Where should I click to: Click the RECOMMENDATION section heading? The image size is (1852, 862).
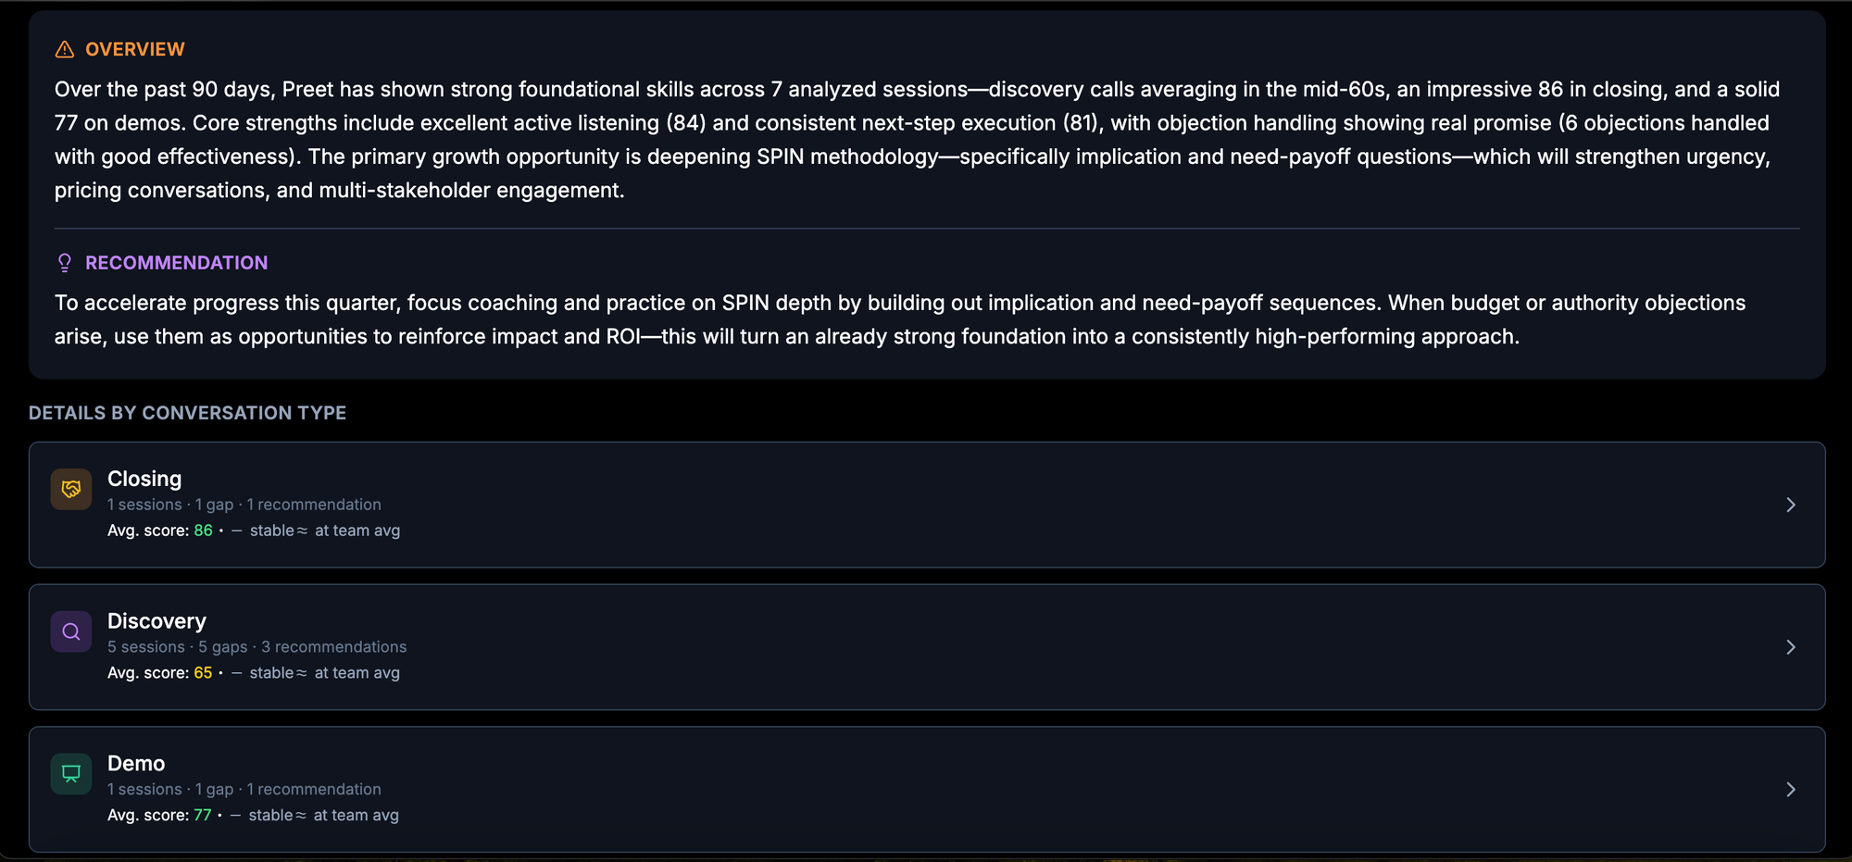point(176,263)
